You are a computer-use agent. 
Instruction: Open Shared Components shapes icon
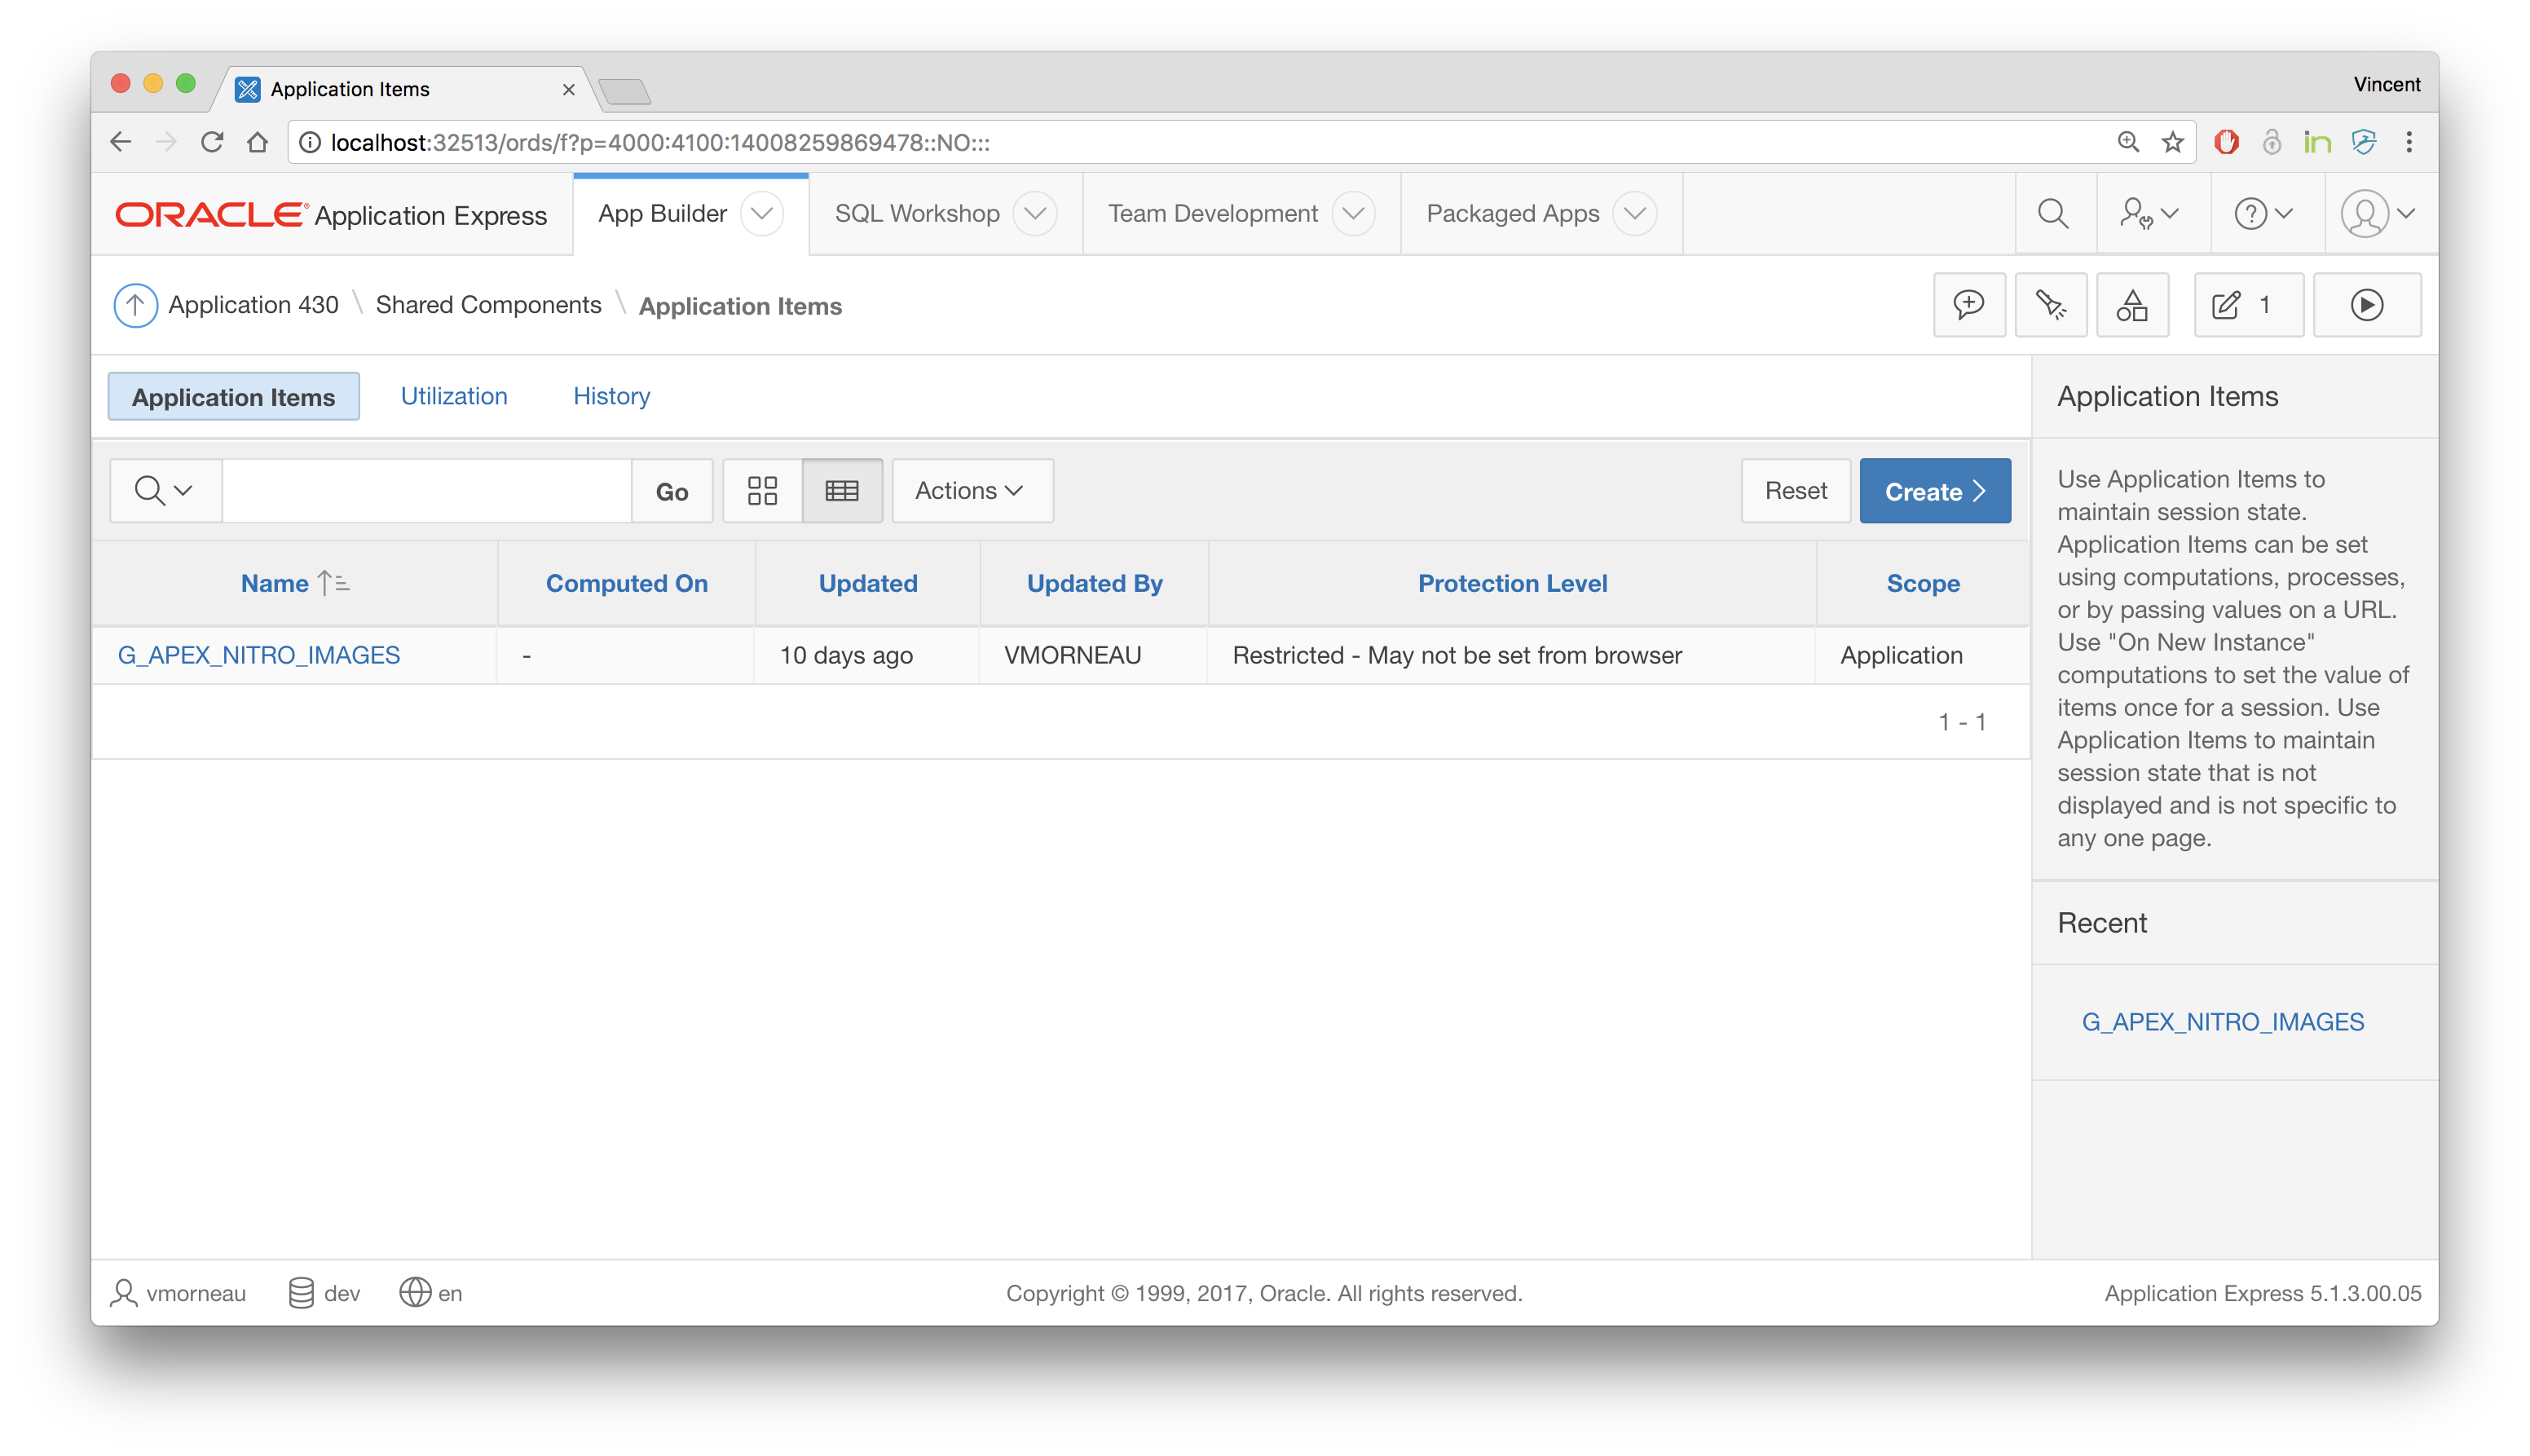point(2131,305)
